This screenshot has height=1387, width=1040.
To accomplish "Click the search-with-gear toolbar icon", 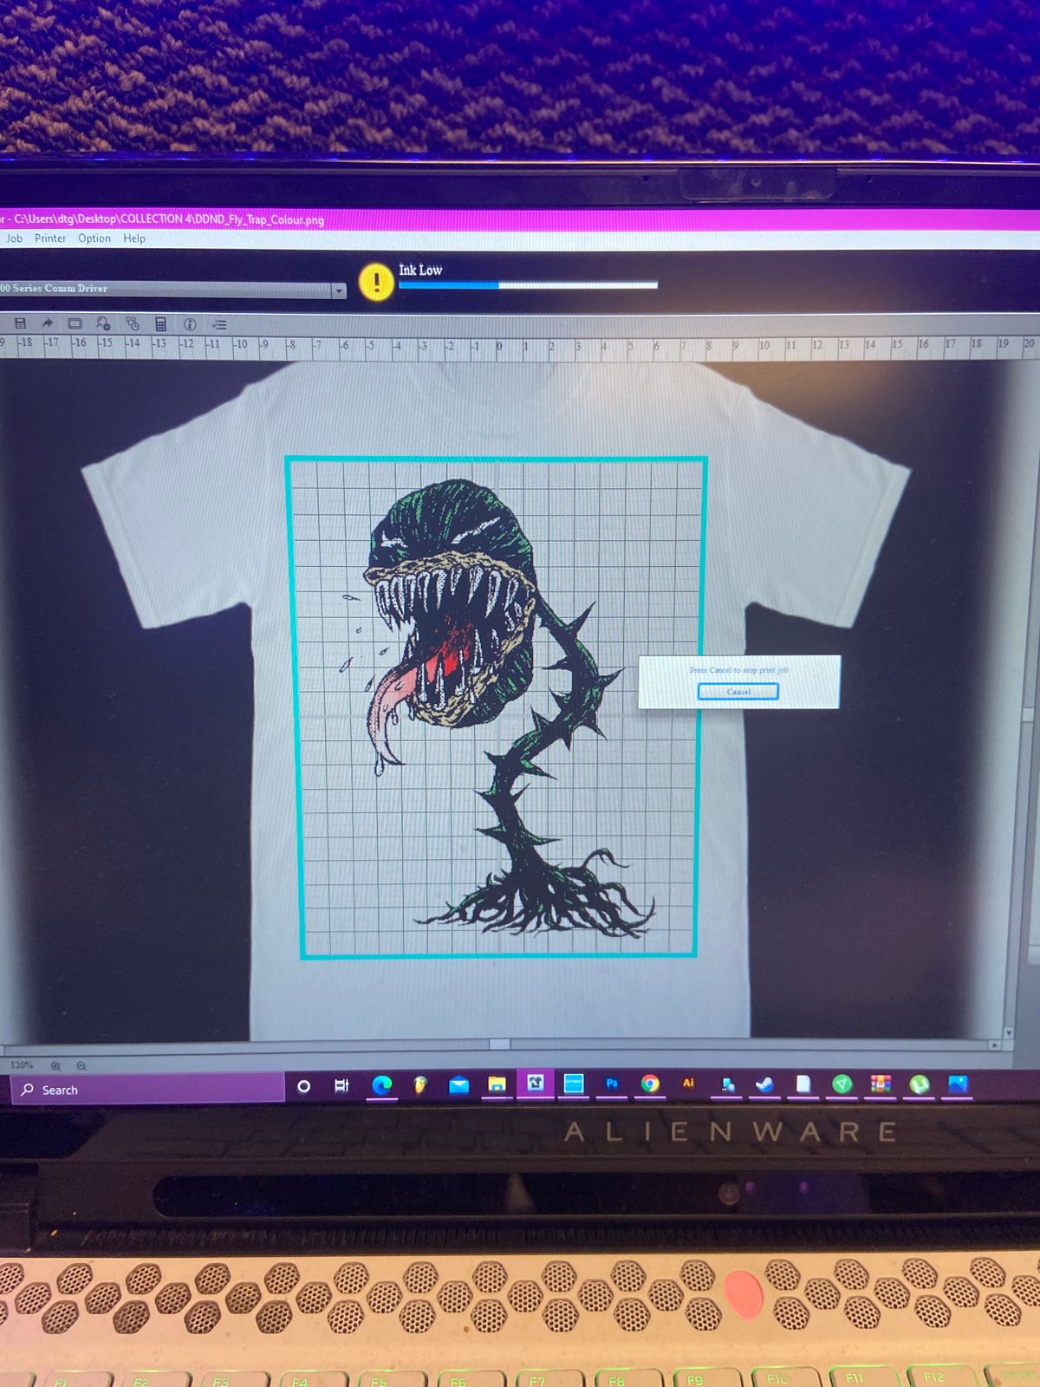I will pyautogui.click(x=103, y=323).
